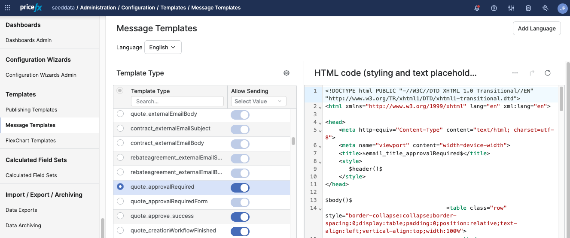Open Publishing Templates in the sidebar

31,110
